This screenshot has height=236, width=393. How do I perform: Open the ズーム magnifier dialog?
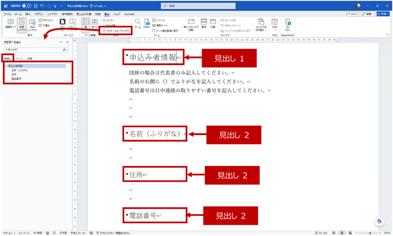pyautogui.click(x=138, y=24)
